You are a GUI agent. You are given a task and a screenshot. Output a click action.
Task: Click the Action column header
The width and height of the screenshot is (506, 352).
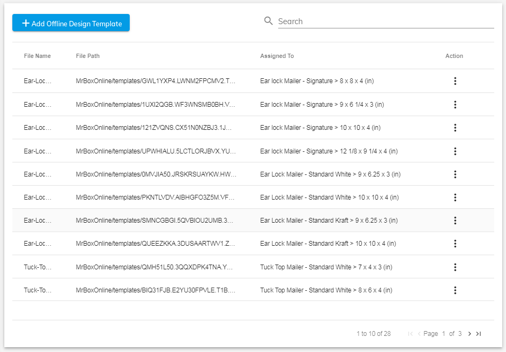click(454, 56)
